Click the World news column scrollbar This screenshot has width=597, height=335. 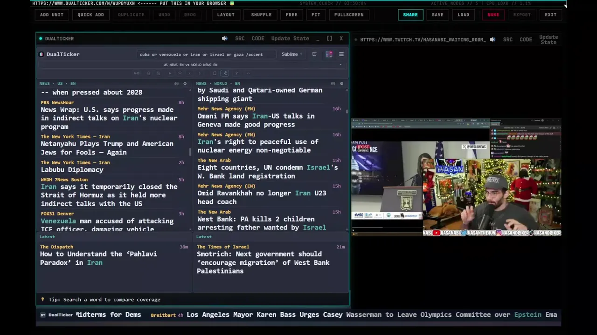(x=347, y=112)
